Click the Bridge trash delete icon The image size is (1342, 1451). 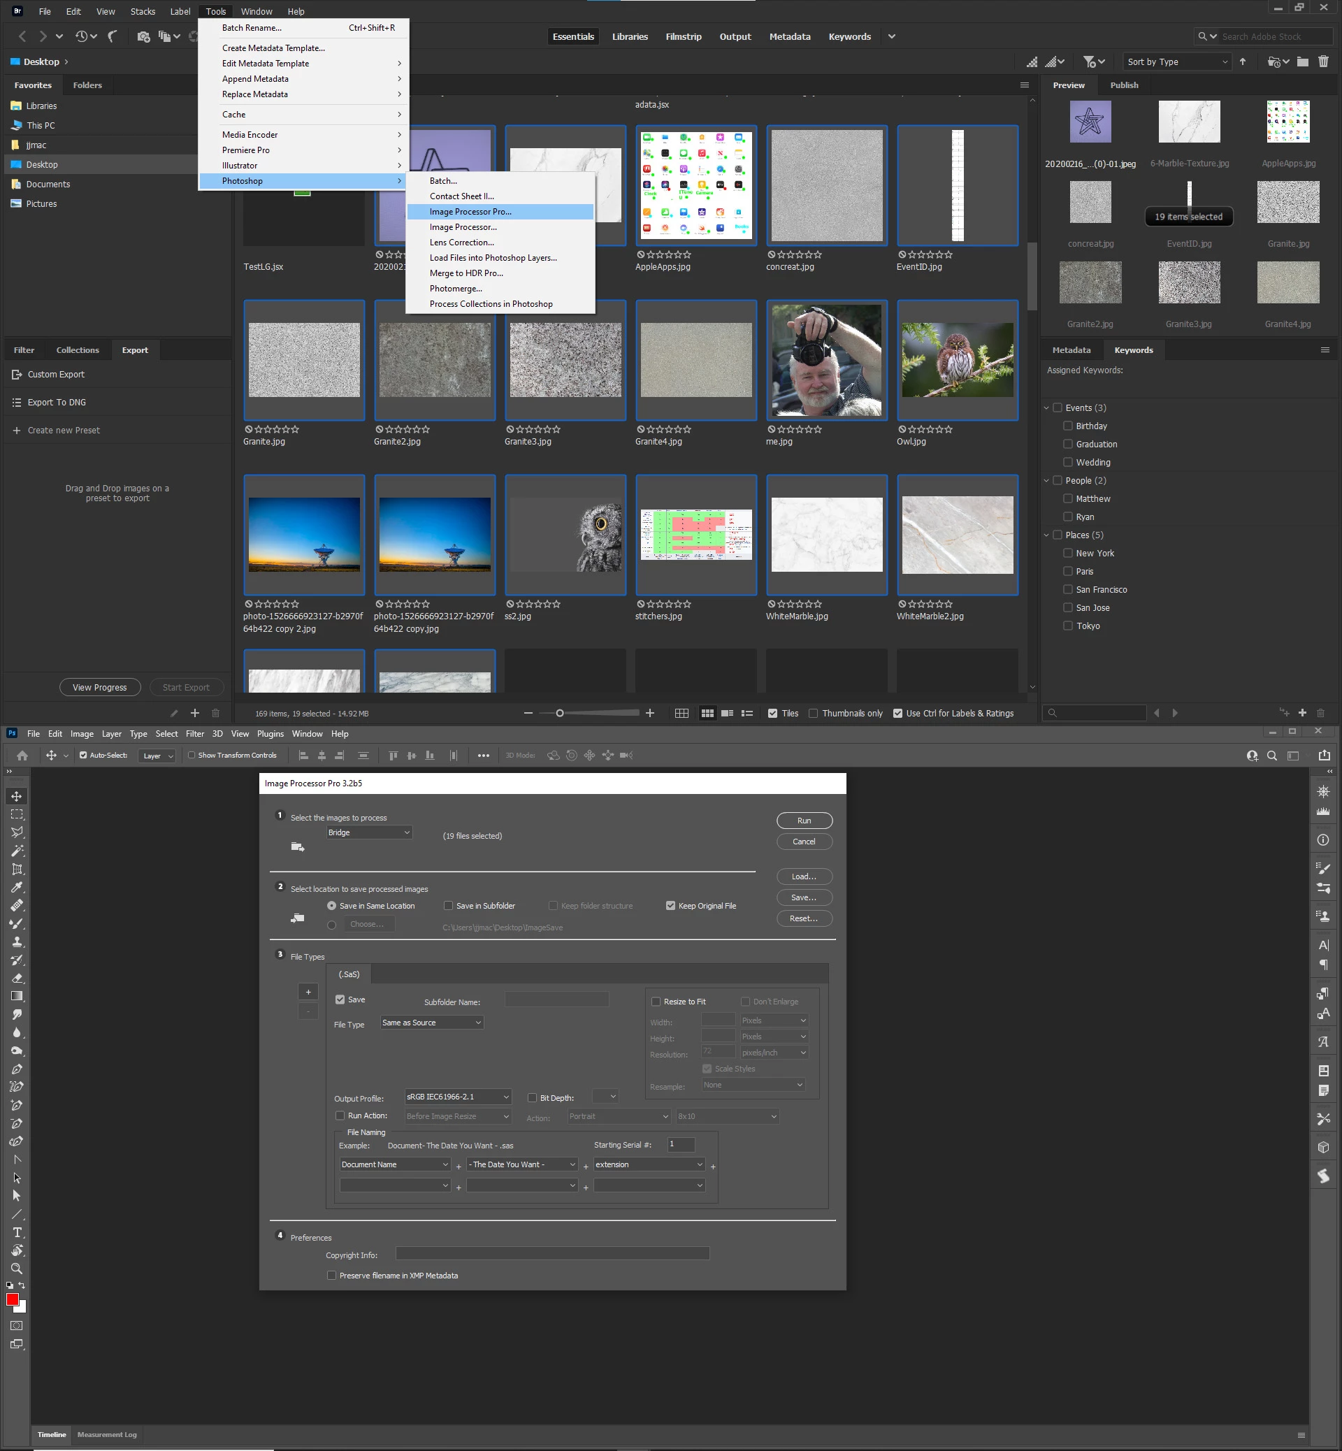click(1323, 62)
